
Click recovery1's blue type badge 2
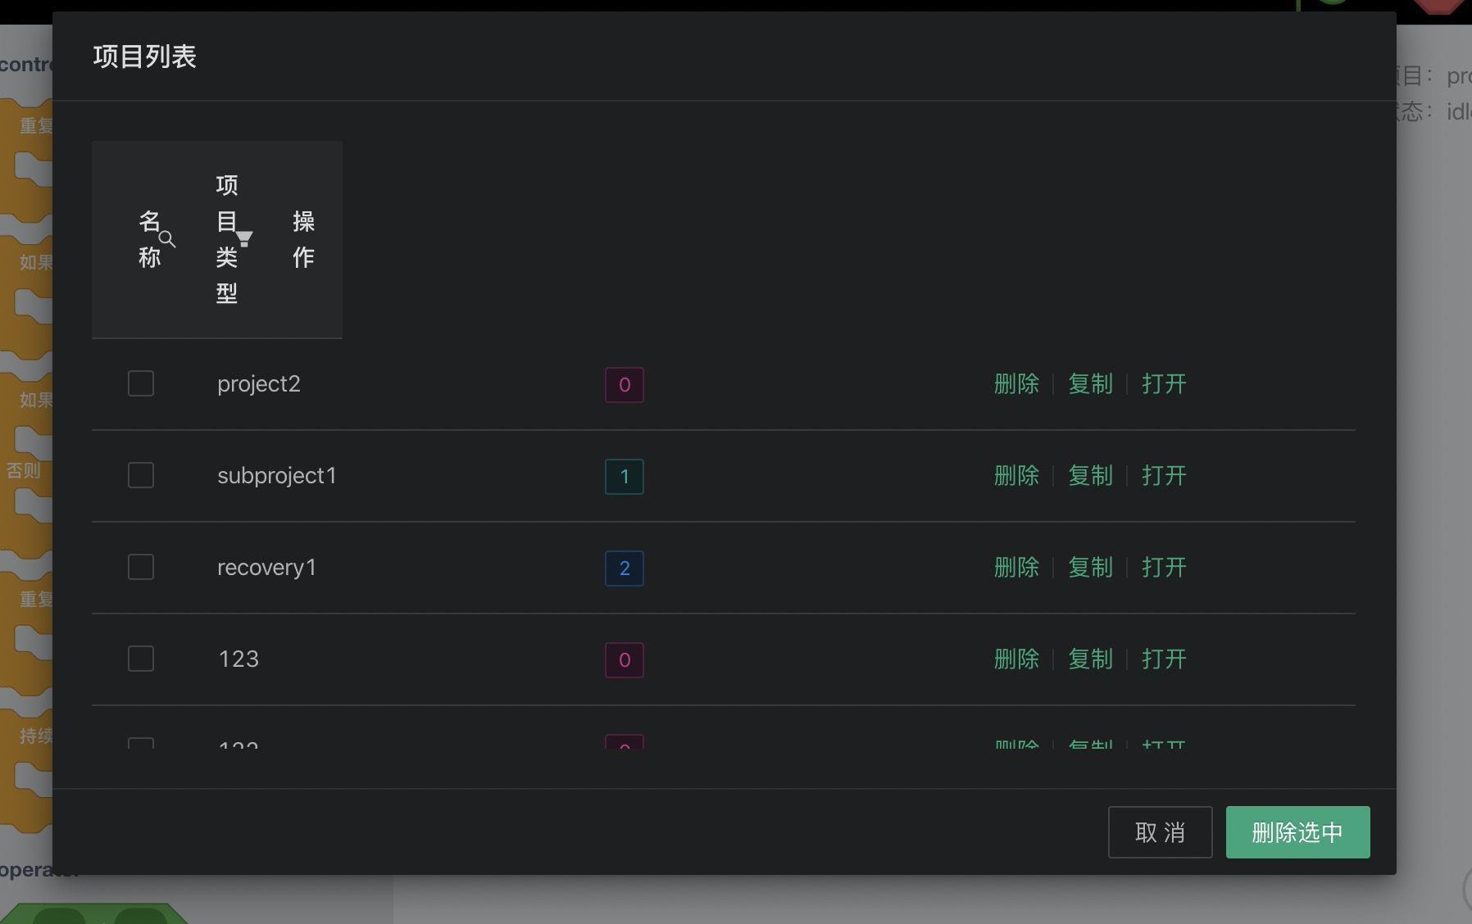[624, 566]
